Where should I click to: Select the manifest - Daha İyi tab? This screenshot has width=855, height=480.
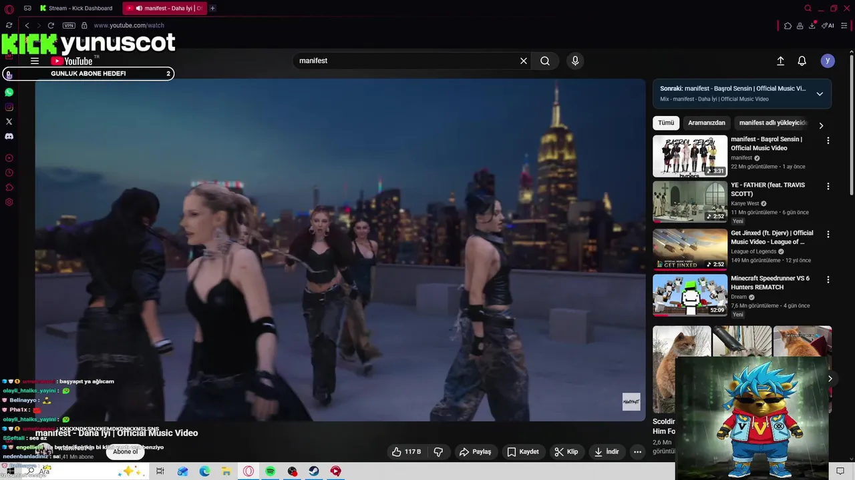[164, 8]
